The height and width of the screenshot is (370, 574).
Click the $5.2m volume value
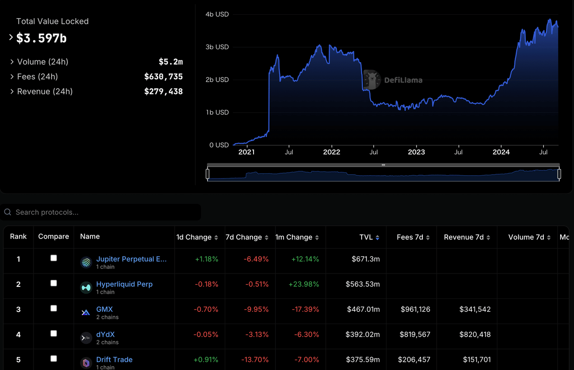[171, 62]
